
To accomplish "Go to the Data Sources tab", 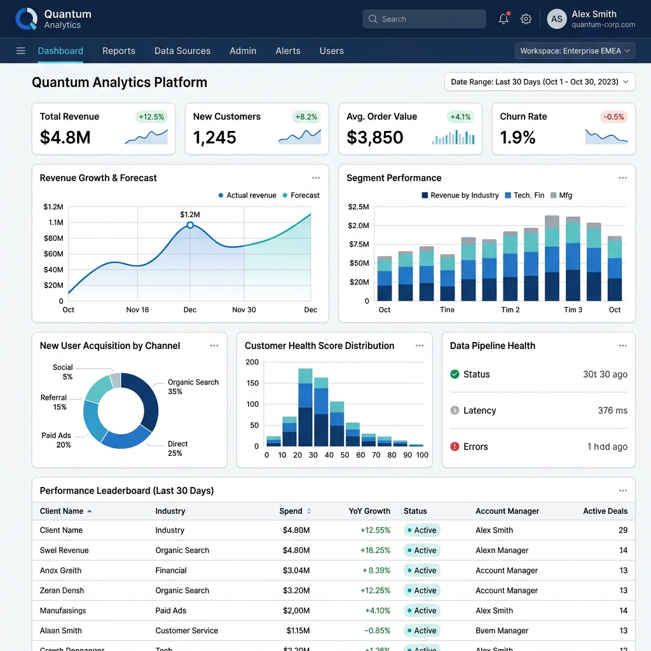I will click(x=182, y=51).
